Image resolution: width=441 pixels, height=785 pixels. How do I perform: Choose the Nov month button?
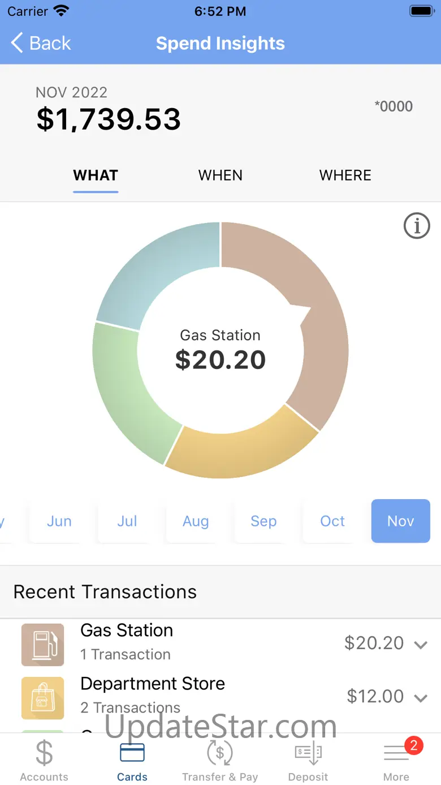coord(401,521)
